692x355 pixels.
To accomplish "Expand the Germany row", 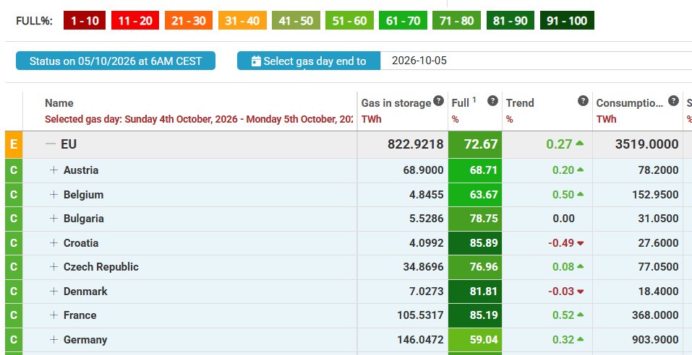I will point(54,340).
